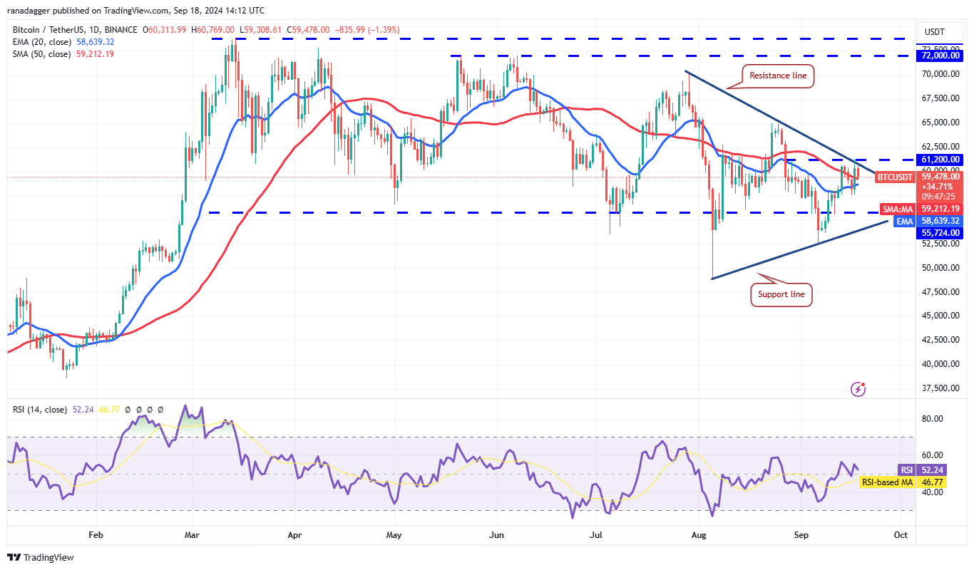Screen dimensions: 974x570
Task: Click the 59,478.00 current price on axis
Action: [x=939, y=176]
